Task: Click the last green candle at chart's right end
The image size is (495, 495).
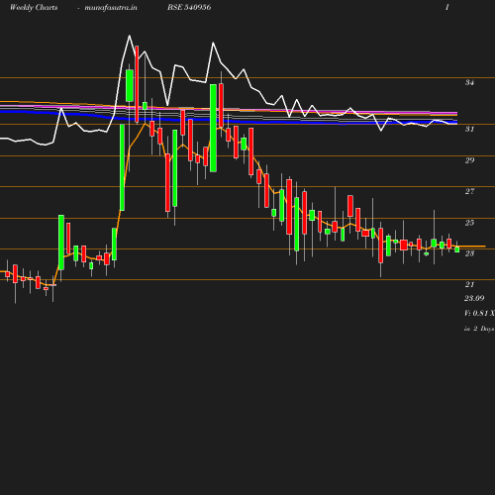Action: point(457,249)
